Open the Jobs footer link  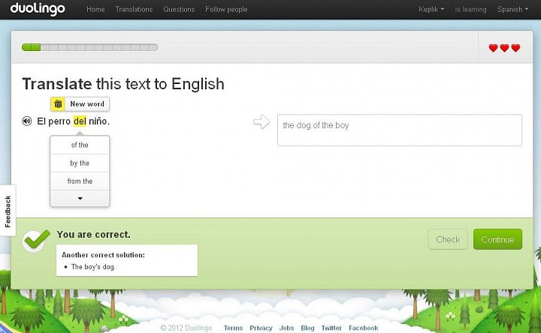click(286, 328)
